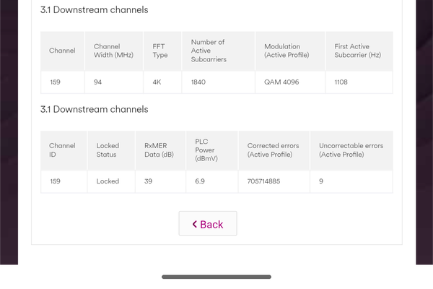Screen dimensions: 433x289
Task: Click the chevron icon in the Back button
Action: tap(194, 224)
